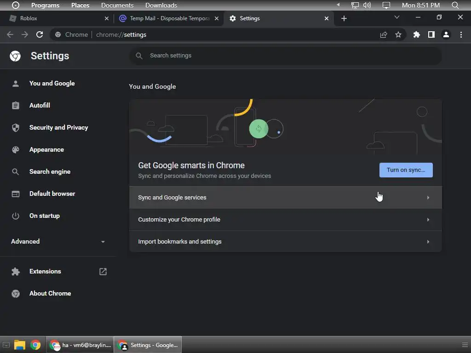Click the display icon in top panel
The width and height of the screenshot is (471, 353).
[x=386, y=5]
